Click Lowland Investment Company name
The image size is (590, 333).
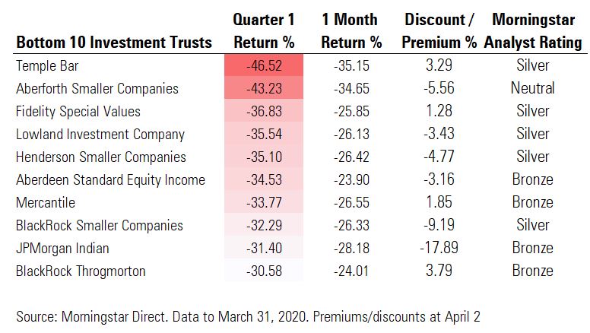coord(100,134)
